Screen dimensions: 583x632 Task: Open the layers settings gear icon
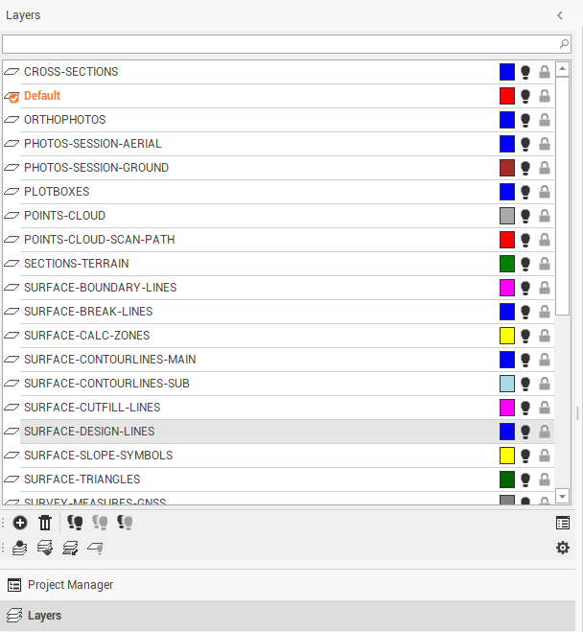[563, 548]
